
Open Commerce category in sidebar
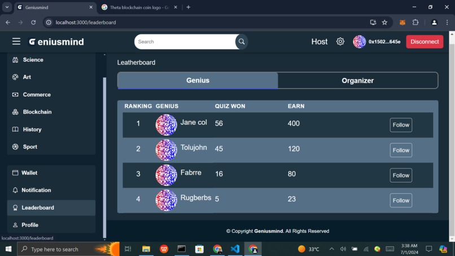click(x=51, y=94)
